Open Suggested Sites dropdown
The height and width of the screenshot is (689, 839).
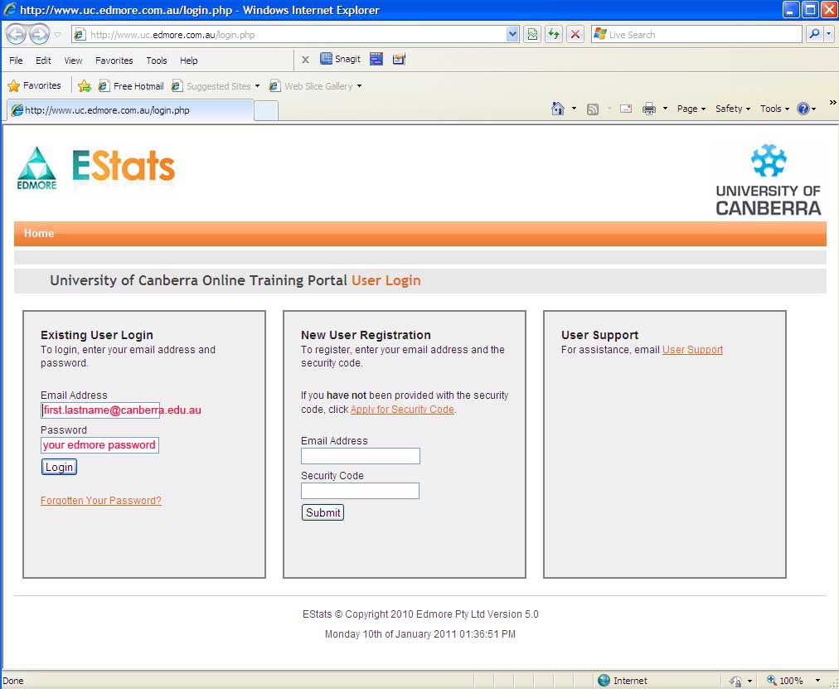[x=216, y=86]
